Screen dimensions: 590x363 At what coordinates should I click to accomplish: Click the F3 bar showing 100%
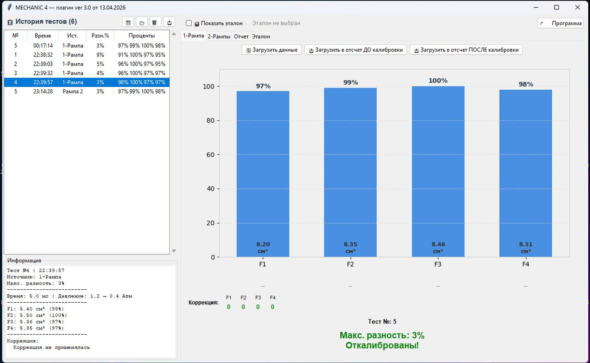438,171
